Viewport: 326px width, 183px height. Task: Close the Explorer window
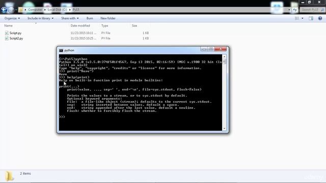point(319,2)
